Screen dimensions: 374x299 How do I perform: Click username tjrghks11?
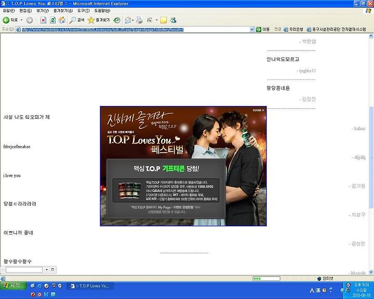(308, 71)
